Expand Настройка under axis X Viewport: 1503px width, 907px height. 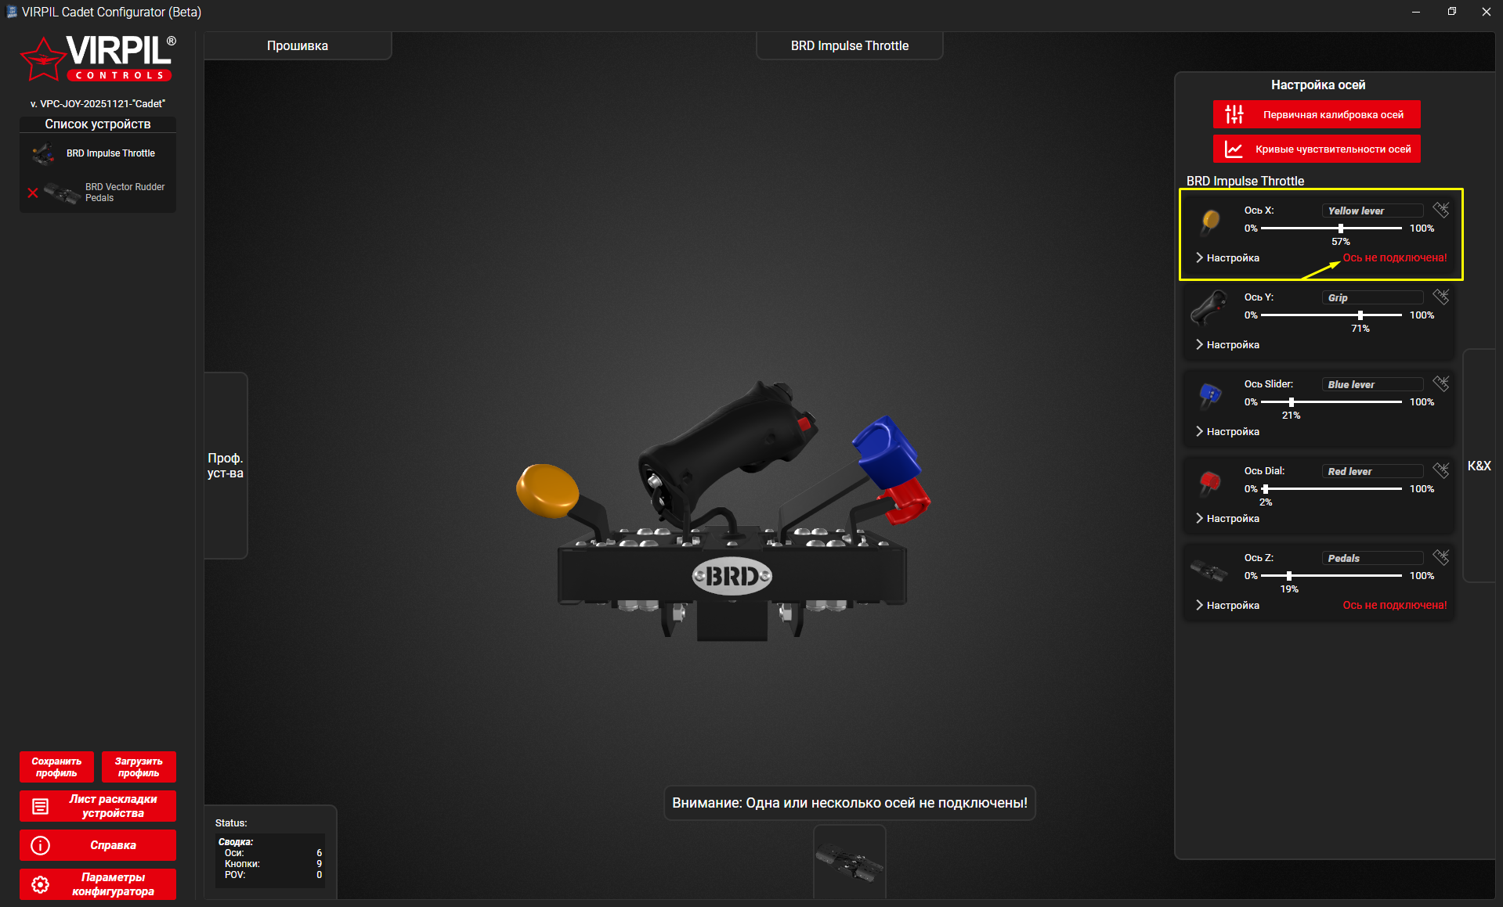coord(1227,257)
